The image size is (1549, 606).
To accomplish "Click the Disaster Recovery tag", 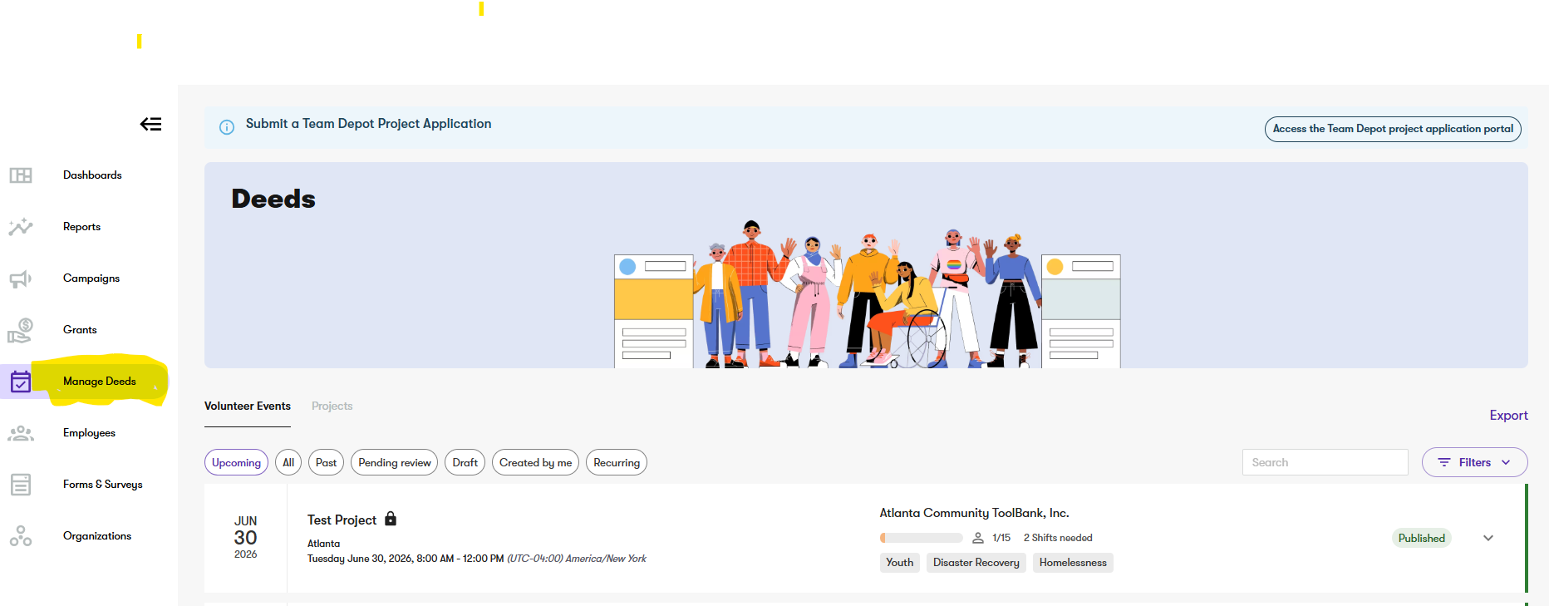I will pyautogui.click(x=976, y=563).
